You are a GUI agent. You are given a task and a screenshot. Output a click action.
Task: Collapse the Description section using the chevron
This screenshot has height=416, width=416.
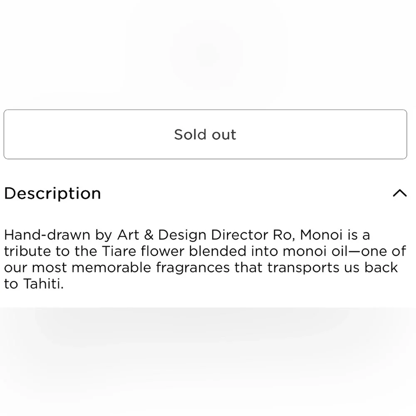[x=399, y=193]
